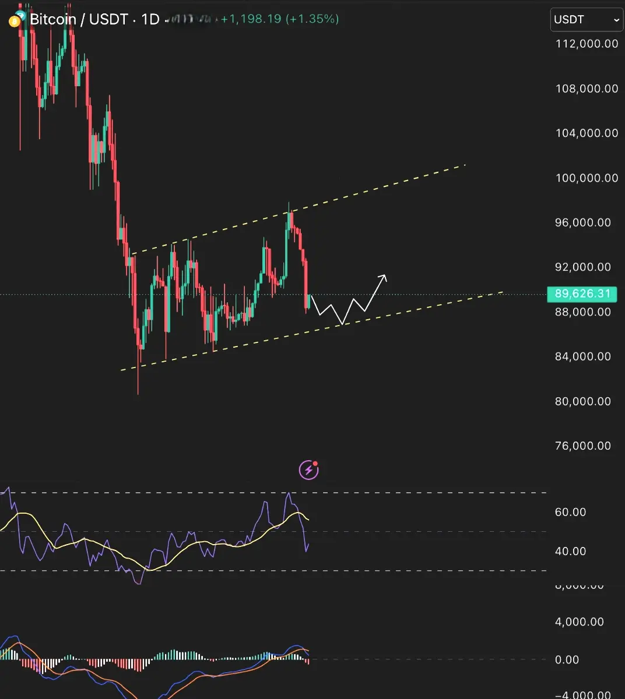Click the 84,000.00 price axis label
The image size is (625, 699).
[x=583, y=356]
